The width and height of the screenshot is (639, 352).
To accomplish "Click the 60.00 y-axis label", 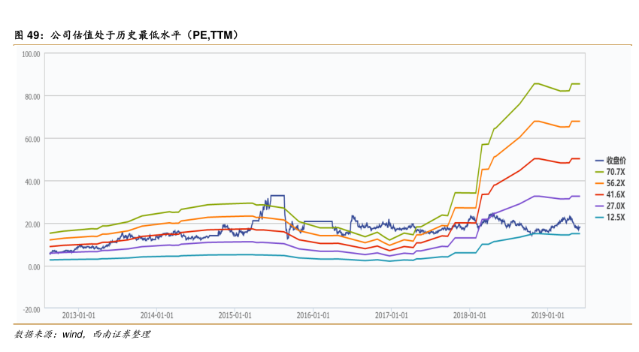I will tap(32, 139).
